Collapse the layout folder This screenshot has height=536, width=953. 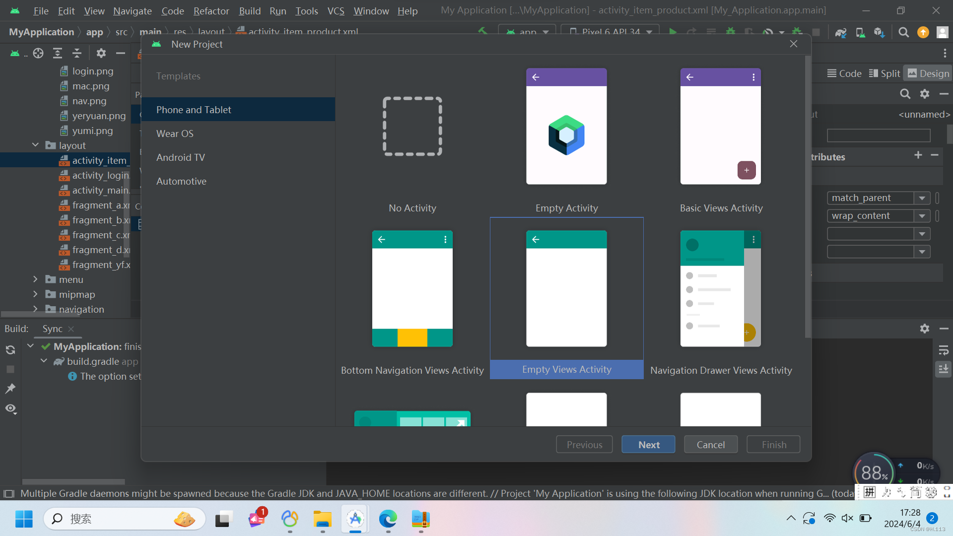pos(35,145)
